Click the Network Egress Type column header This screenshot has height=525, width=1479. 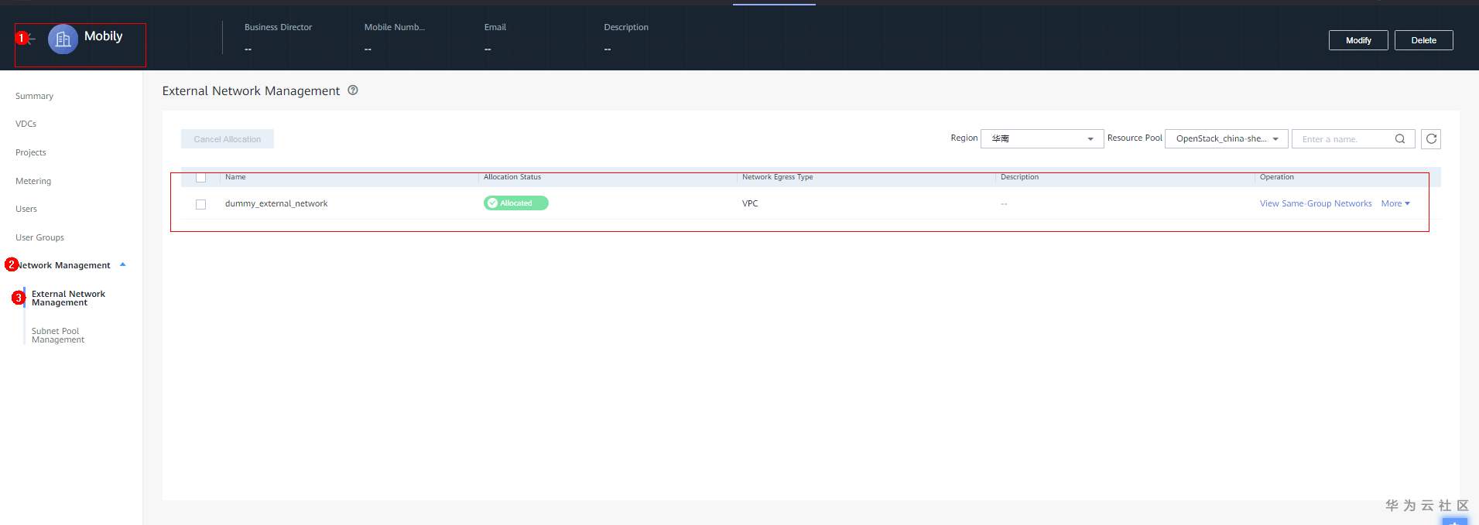pyautogui.click(x=778, y=177)
